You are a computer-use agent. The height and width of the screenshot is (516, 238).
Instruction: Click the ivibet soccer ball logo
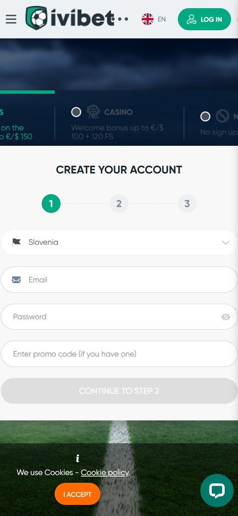coord(37,18)
